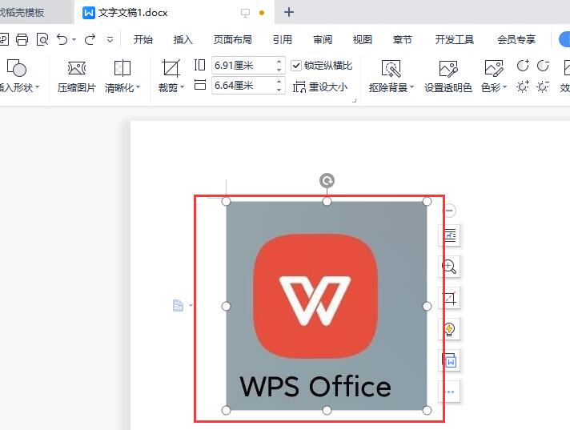
Task: Open print preview icon
Action: [x=42, y=39]
